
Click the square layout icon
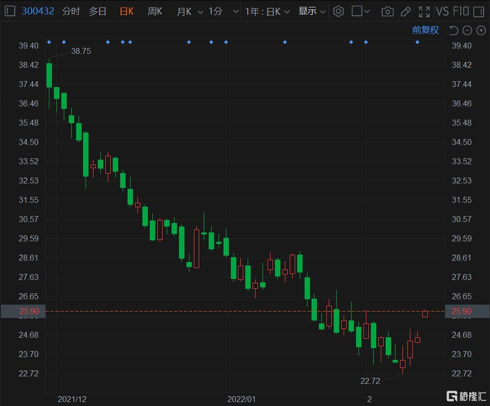[357, 11]
